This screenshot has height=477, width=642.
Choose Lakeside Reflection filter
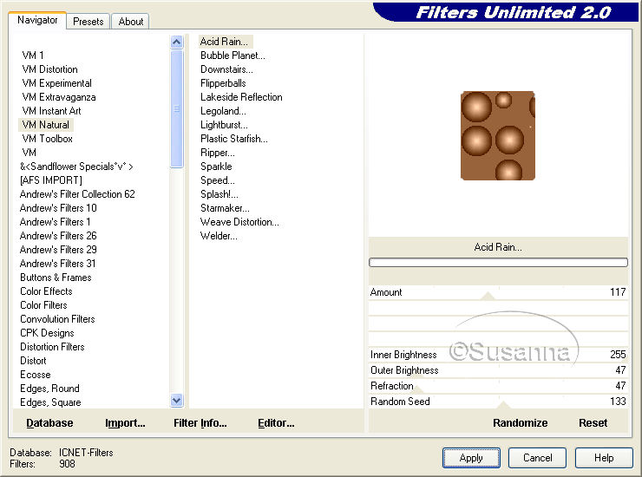(x=241, y=97)
